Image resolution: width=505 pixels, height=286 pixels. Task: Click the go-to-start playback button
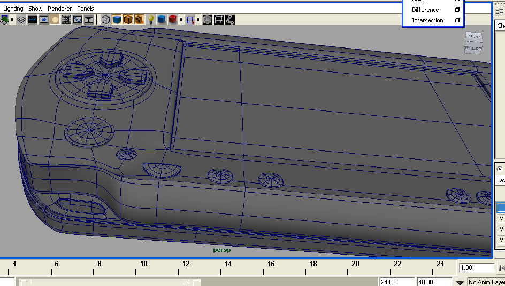(501, 268)
